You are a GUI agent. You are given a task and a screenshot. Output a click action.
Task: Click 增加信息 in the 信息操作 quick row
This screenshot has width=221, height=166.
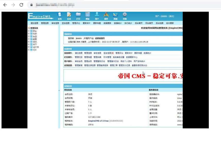(x=79, y=53)
